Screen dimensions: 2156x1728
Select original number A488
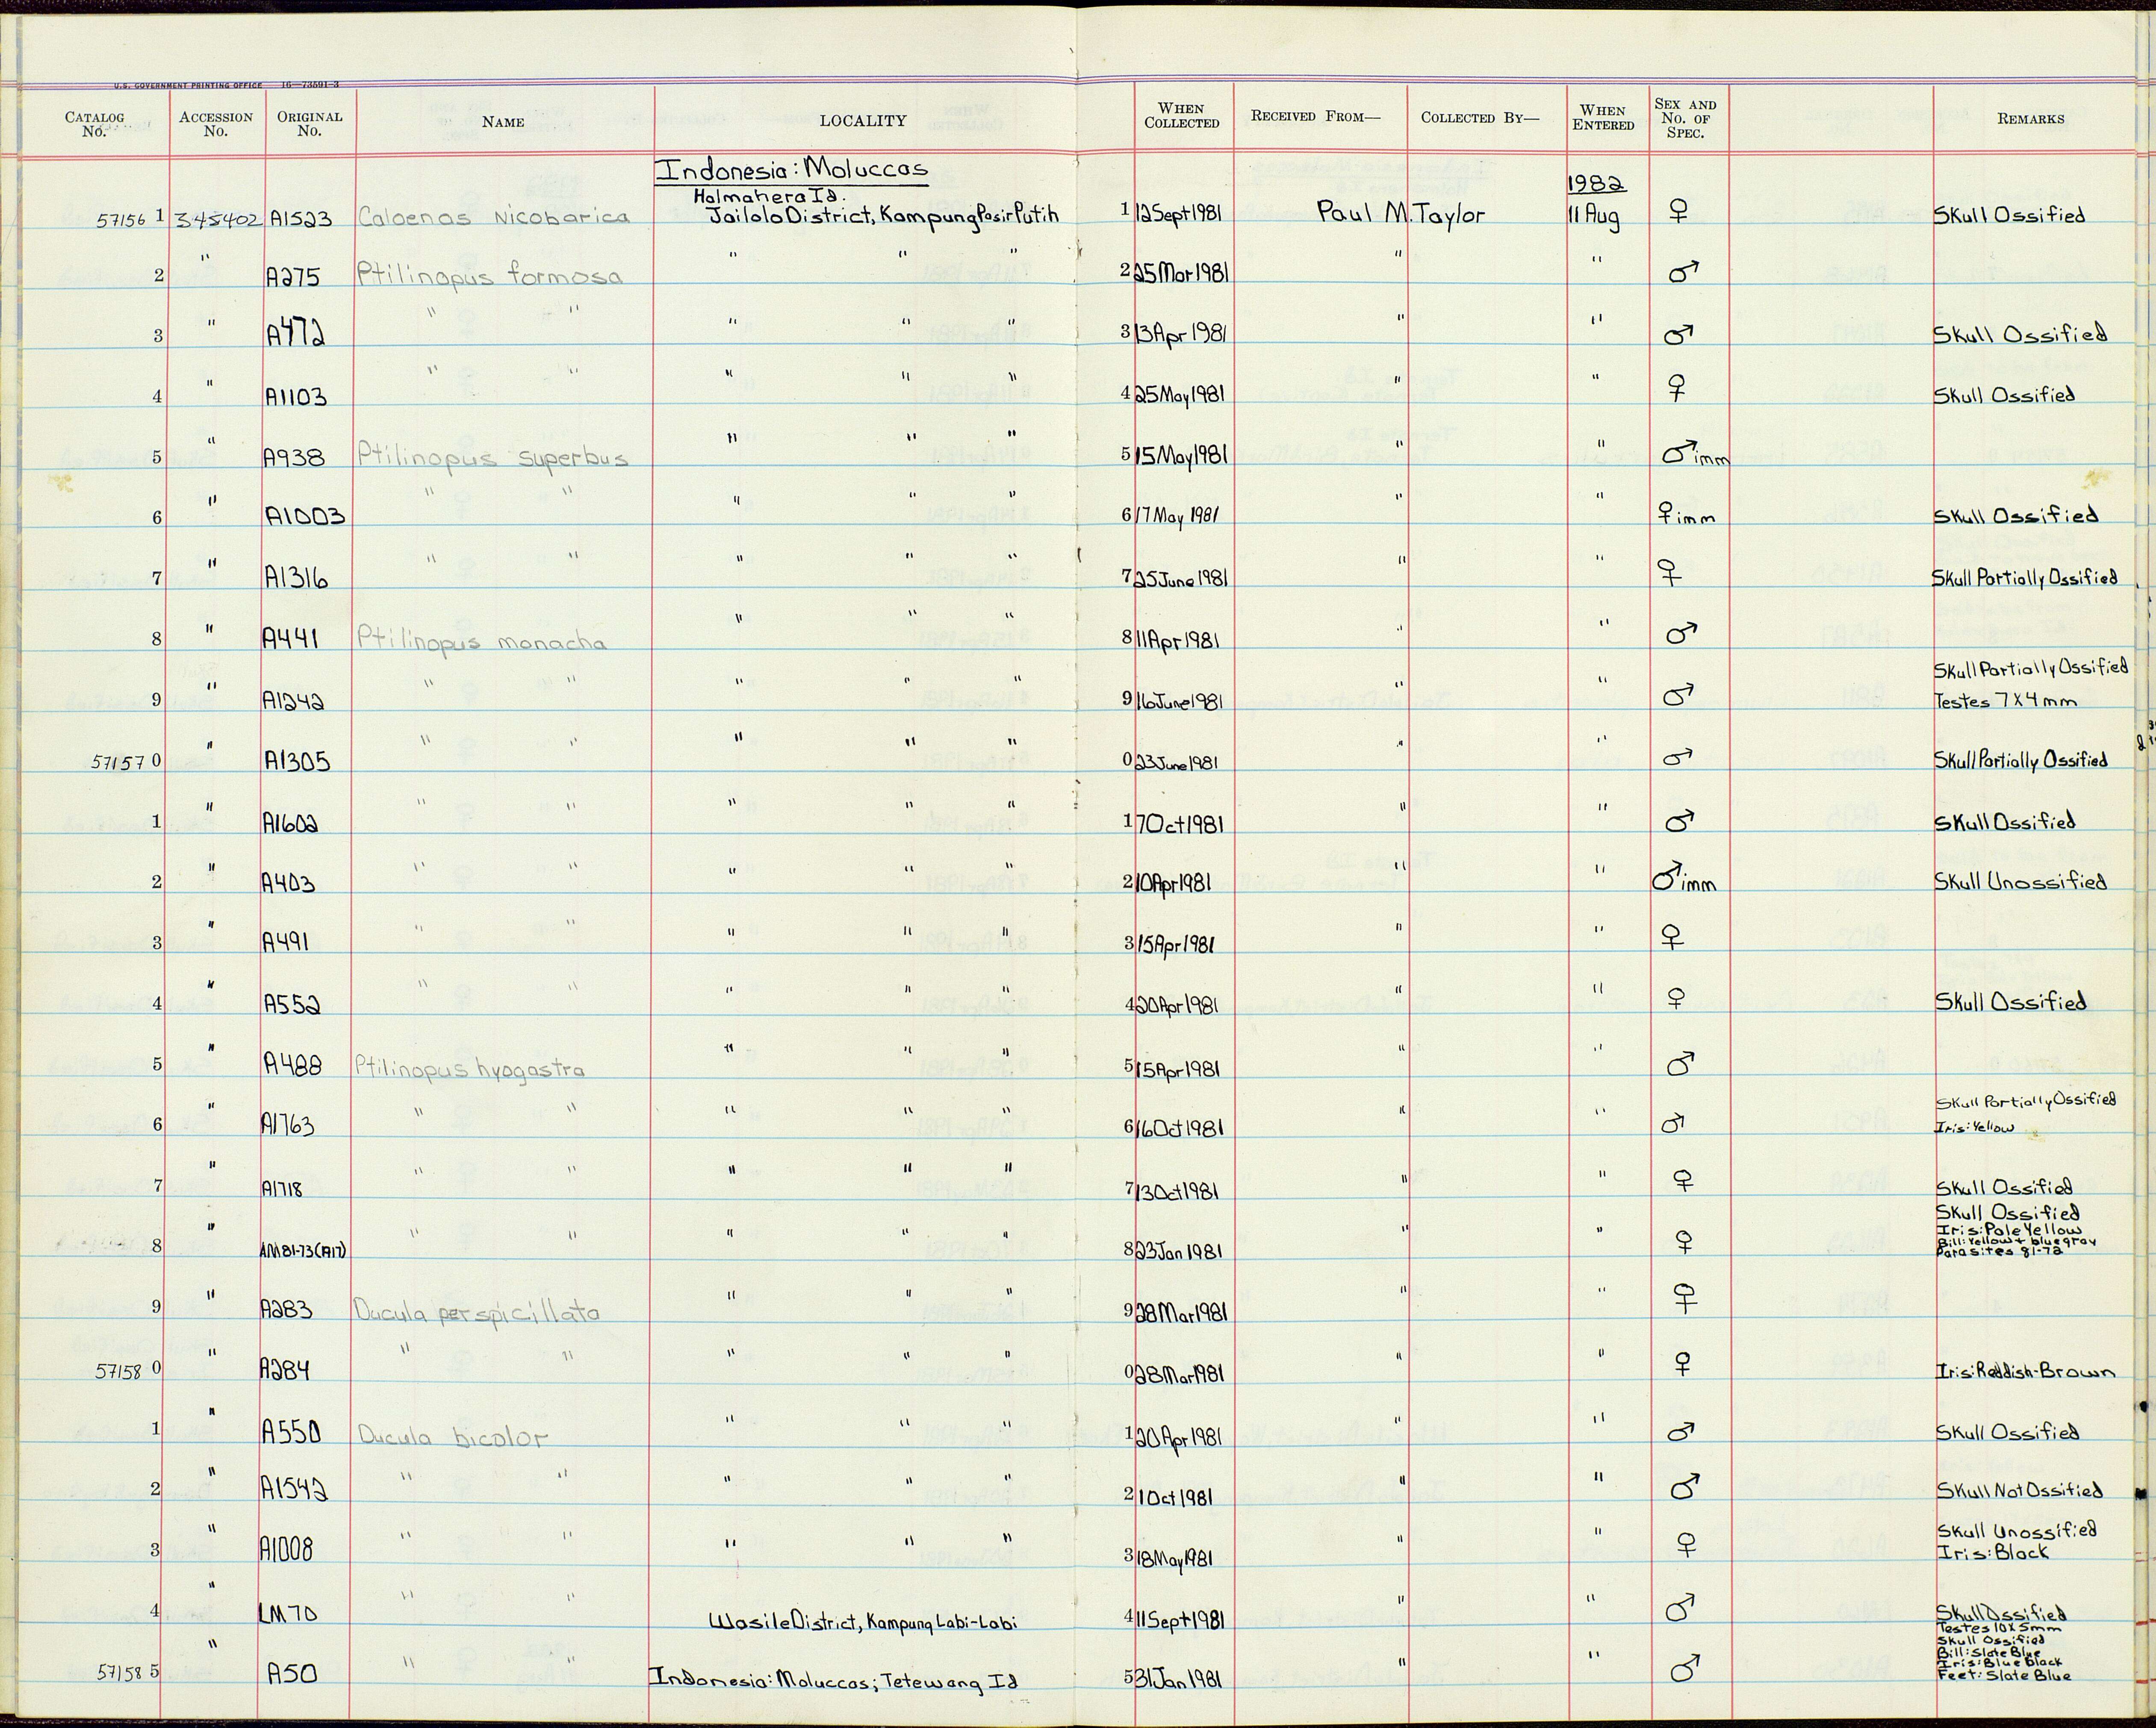point(293,1066)
